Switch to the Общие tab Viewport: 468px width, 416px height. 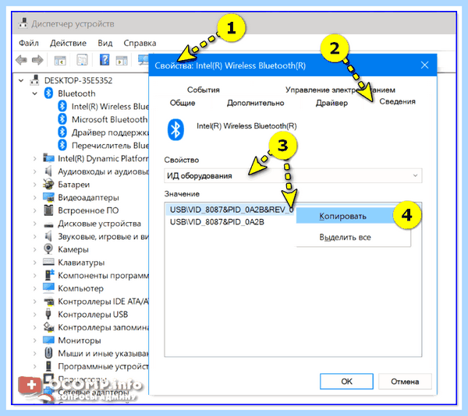[x=183, y=103]
